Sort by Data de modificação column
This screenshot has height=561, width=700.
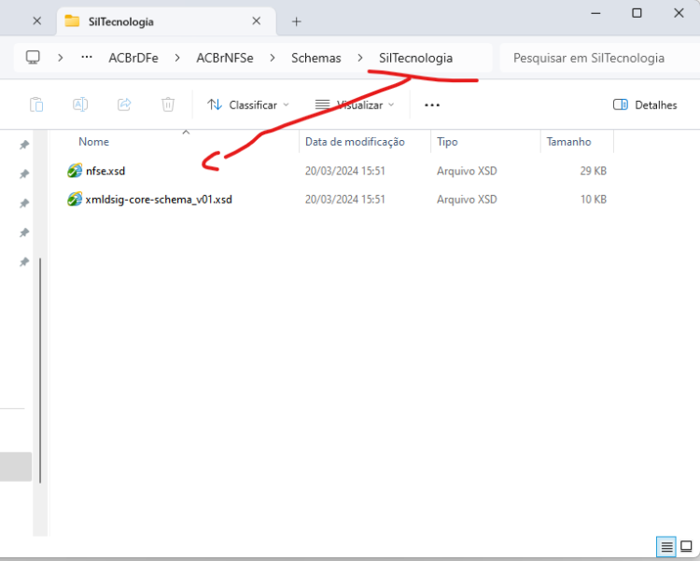(355, 142)
